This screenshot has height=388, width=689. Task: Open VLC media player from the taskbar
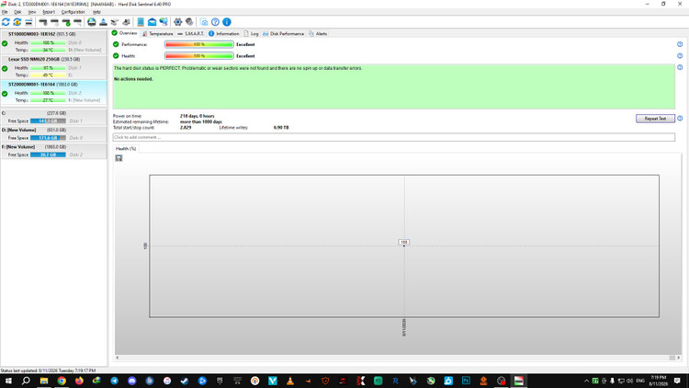pyautogui.click(x=290, y=381)
